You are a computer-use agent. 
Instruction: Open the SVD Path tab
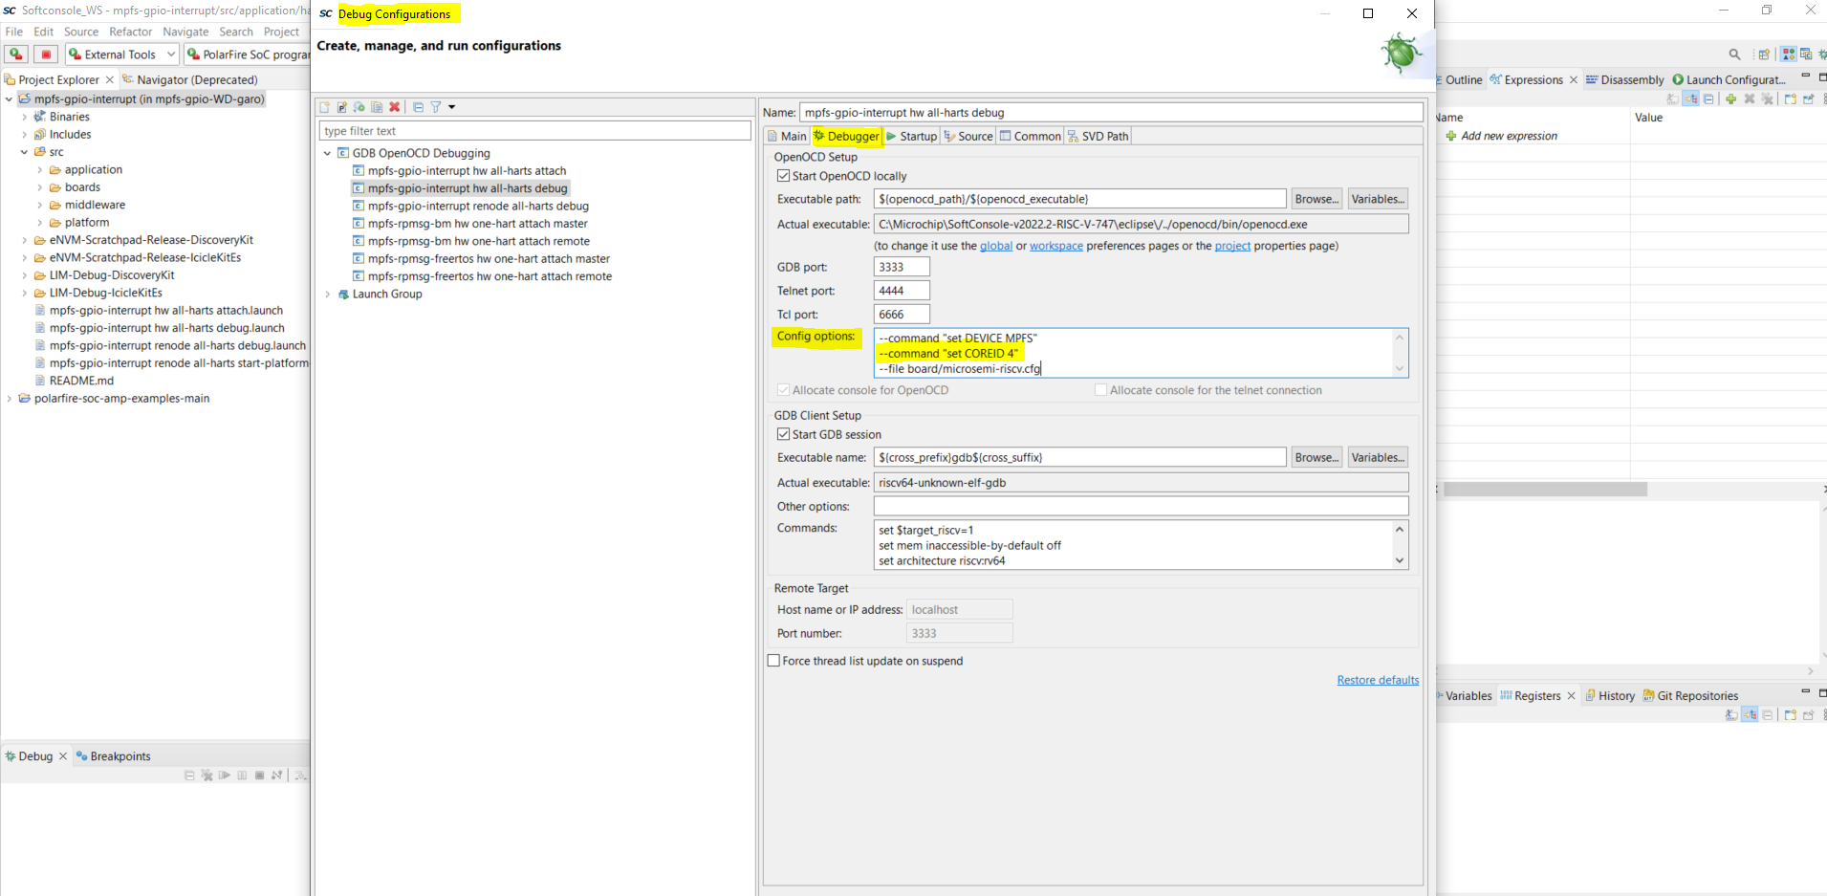click(x=1098, y=136)
